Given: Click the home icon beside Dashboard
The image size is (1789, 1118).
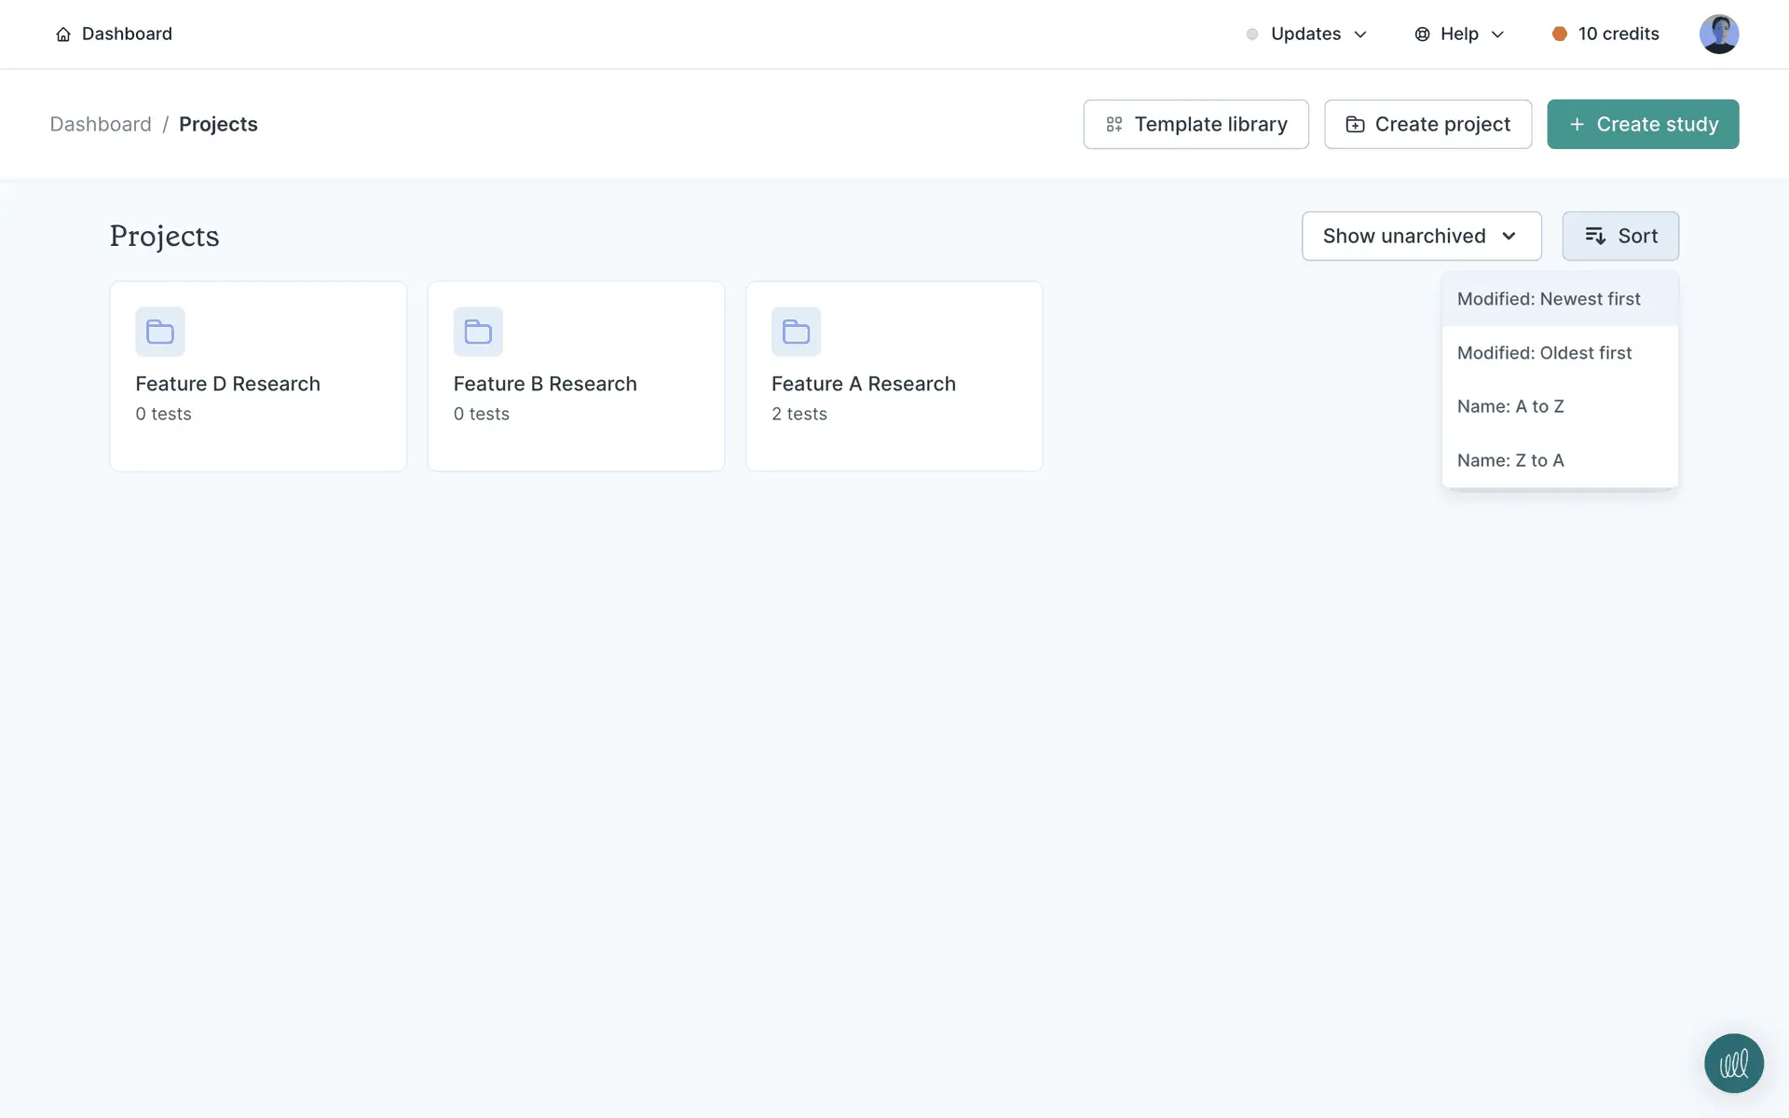Looking at the screenshot, I should 63,34.
